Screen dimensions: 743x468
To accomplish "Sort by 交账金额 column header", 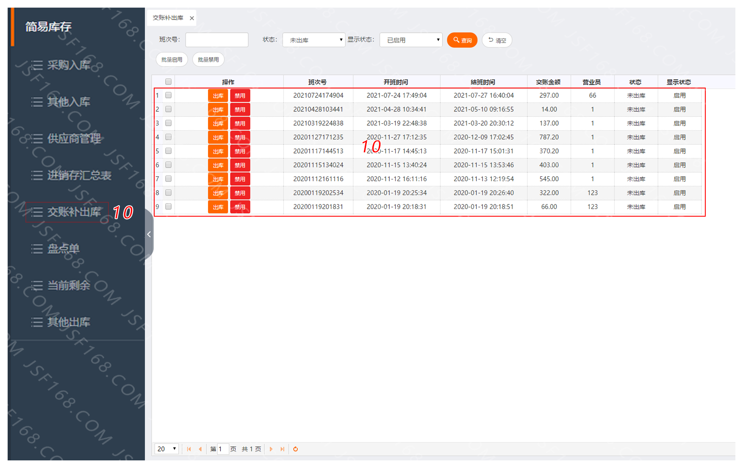I will pyautogui.click(x=549, y=82).
